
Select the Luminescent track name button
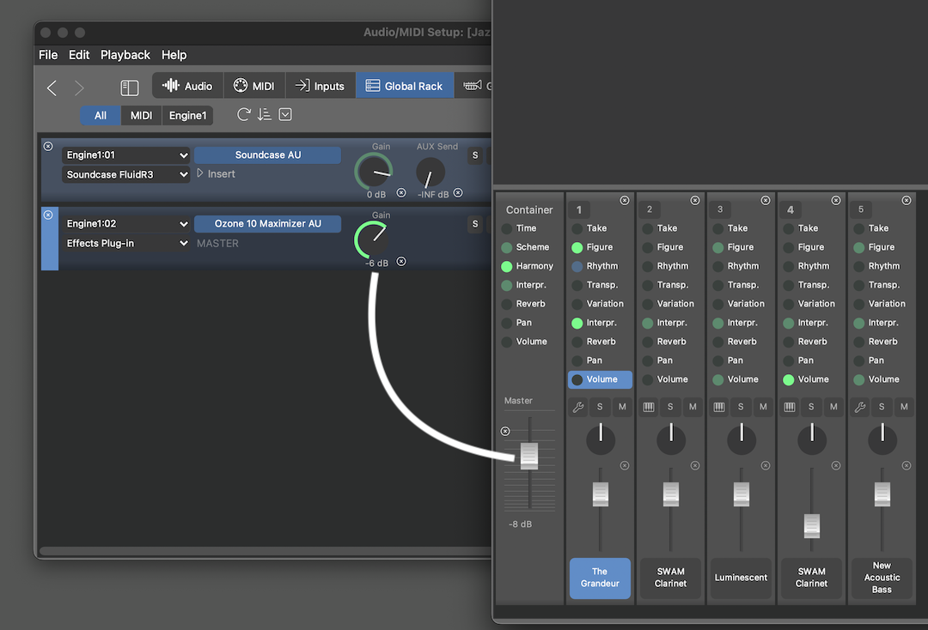[x=741, y=578]
